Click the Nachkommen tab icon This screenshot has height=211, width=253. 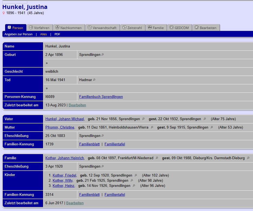pos(57,27)
